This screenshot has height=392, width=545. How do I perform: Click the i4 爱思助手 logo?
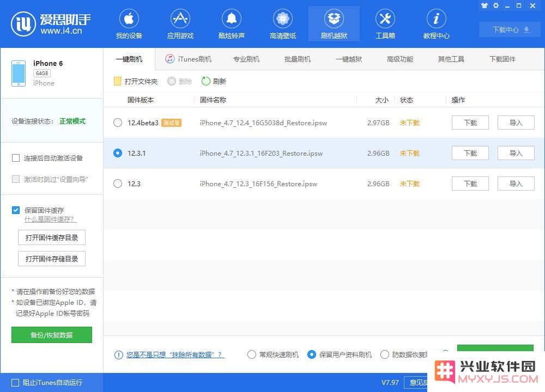pyautogui.click(x=51, y=23)
